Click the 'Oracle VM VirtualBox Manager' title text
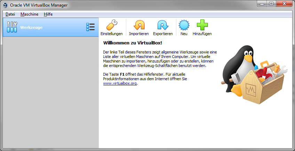The image size is (295, 151). pyautogui.click(x=39, y=5)
